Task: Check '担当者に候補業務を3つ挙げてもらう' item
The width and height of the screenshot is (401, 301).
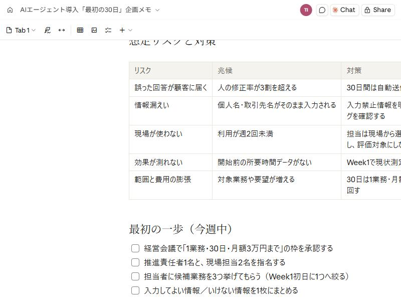Action: coord(135,276)
